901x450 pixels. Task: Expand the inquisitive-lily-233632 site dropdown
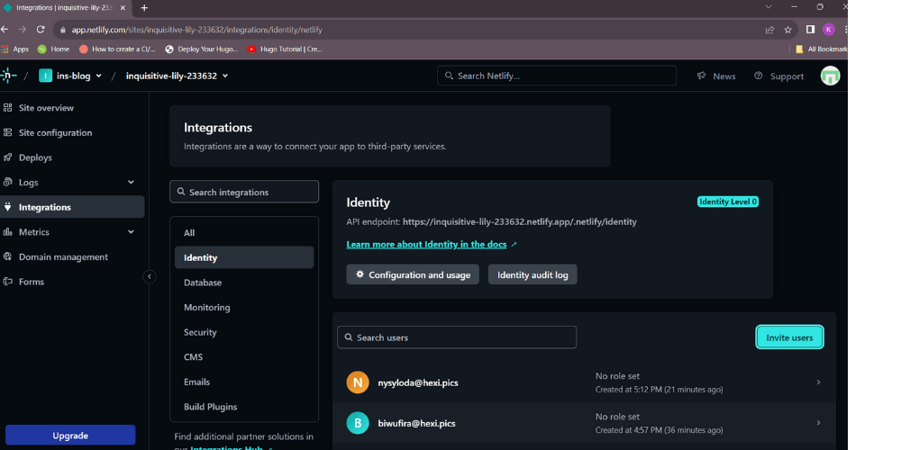(x=225, y=76)
